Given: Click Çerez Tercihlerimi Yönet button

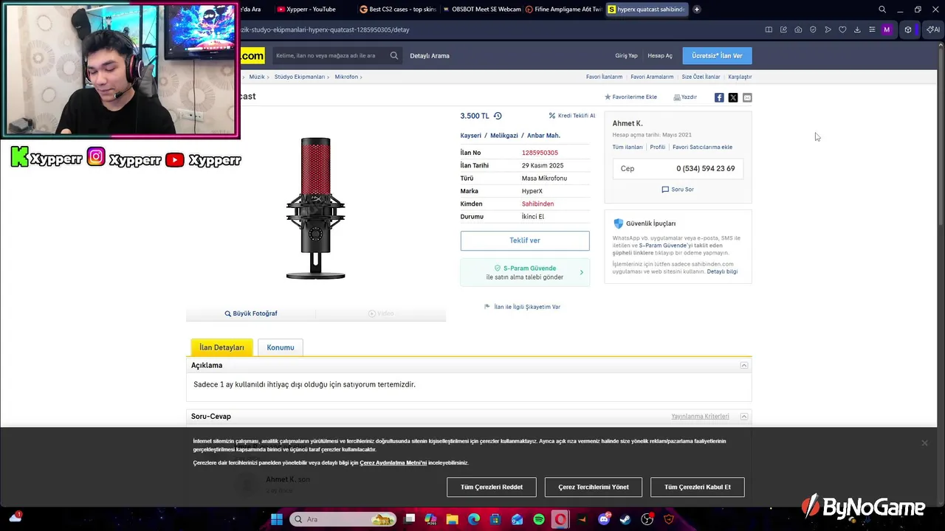Looking at the screenshot, I should pyautogui.click(x=594, y=487).
